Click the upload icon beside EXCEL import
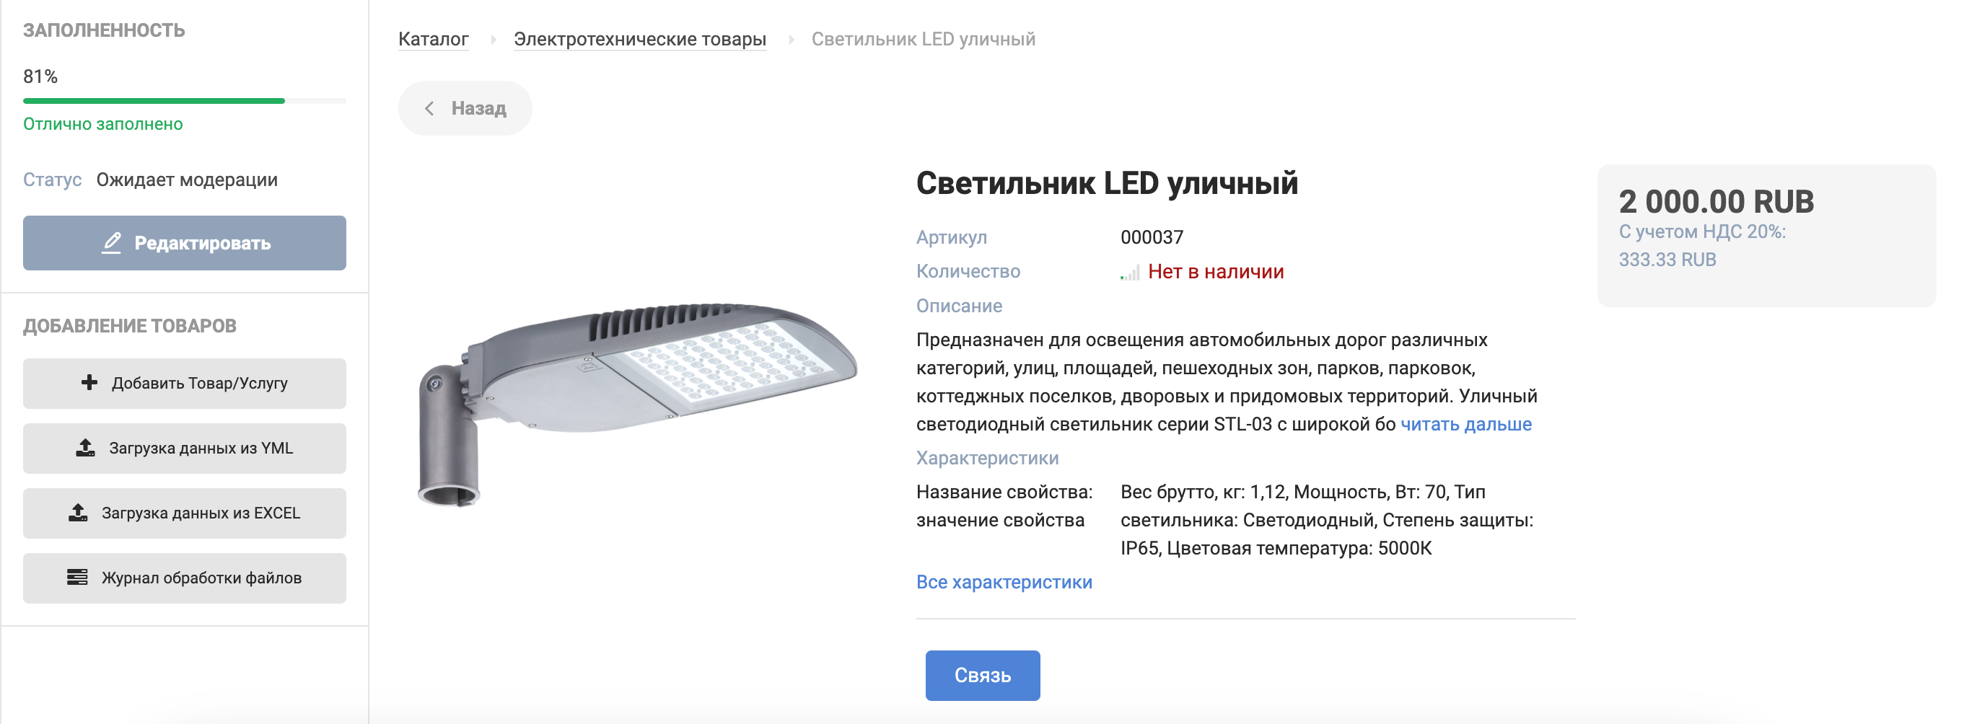 click(78, 513)
